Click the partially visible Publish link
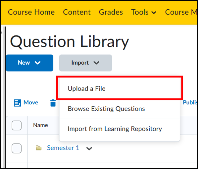Screen dimensions: 198x169 (x=190, y=102)
